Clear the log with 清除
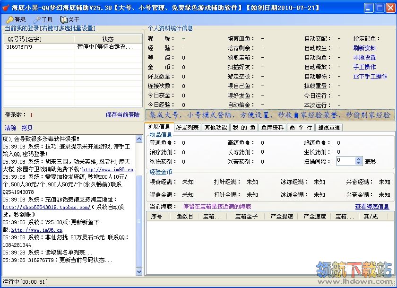This screenshot has height=288, width=397. [10, 128]
